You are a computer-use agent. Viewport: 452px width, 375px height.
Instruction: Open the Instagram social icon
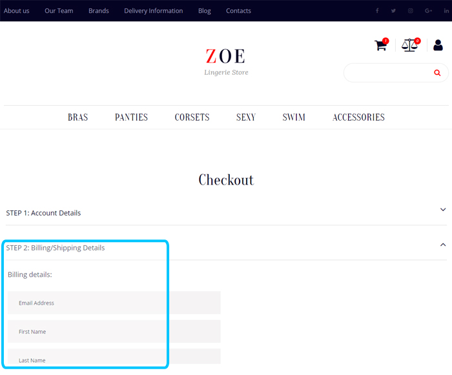coord(411,11)
